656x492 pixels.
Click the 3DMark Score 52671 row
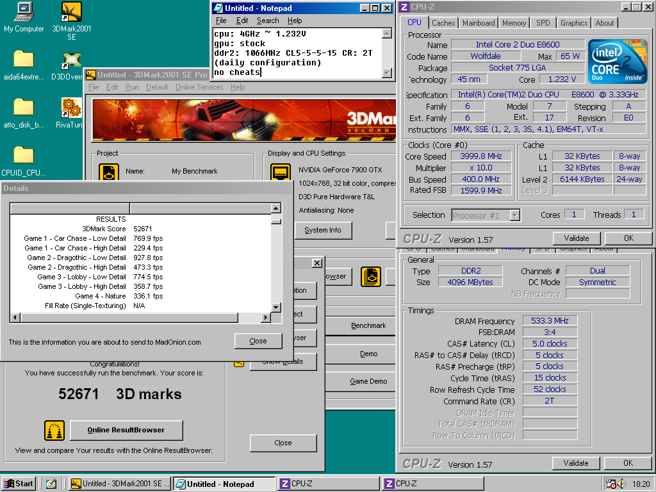point(140,229)
